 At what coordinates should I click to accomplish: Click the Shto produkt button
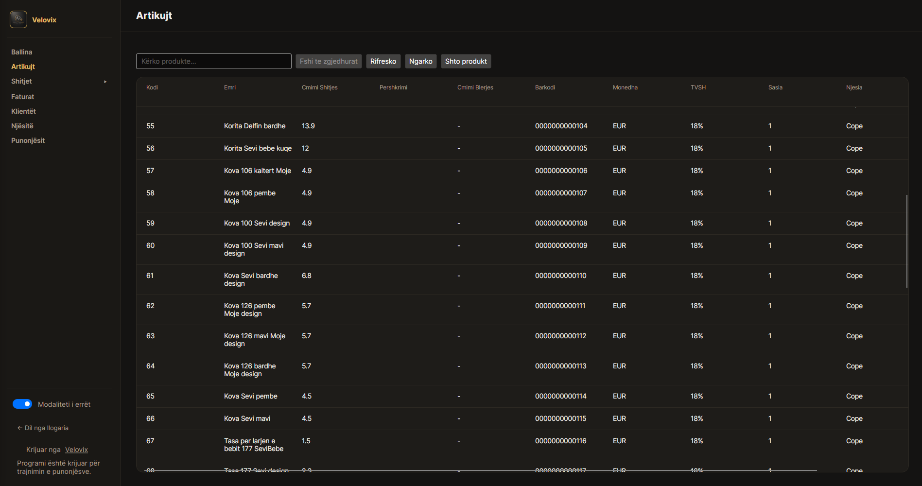click(x=466, y=61)
